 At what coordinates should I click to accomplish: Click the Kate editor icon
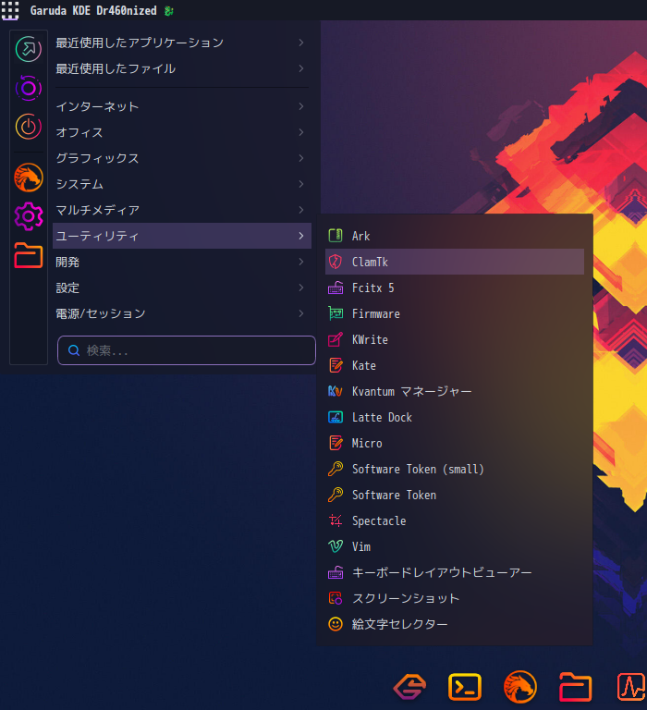point(336,365)
